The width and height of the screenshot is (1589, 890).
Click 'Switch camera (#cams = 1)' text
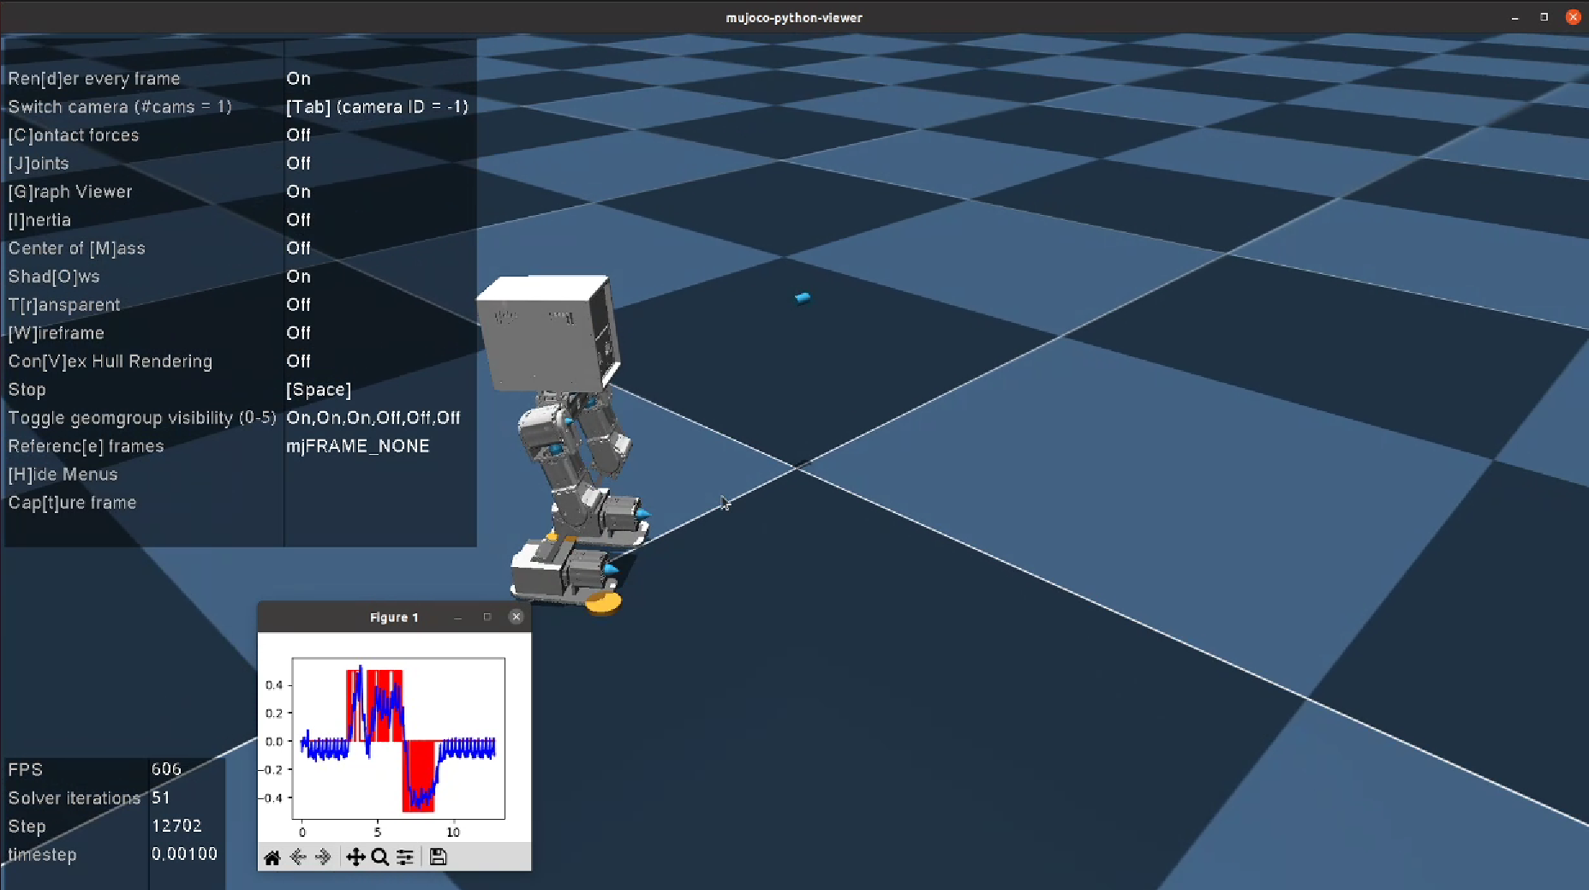(120, 107)
